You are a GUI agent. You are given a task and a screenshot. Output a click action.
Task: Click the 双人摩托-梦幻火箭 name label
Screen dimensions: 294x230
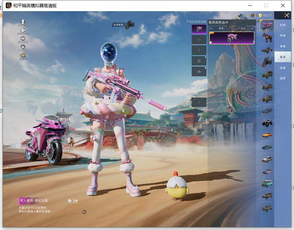click(x=34, y=200)
